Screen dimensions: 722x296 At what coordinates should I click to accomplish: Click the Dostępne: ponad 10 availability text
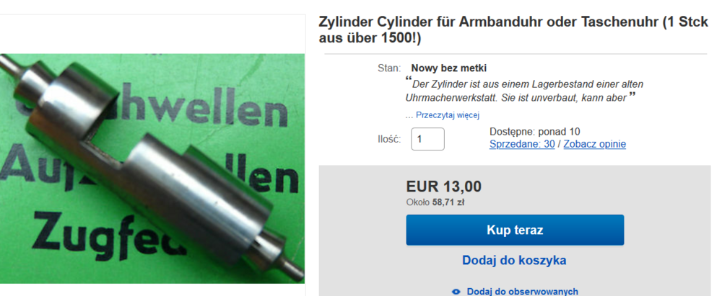[534, 132]
